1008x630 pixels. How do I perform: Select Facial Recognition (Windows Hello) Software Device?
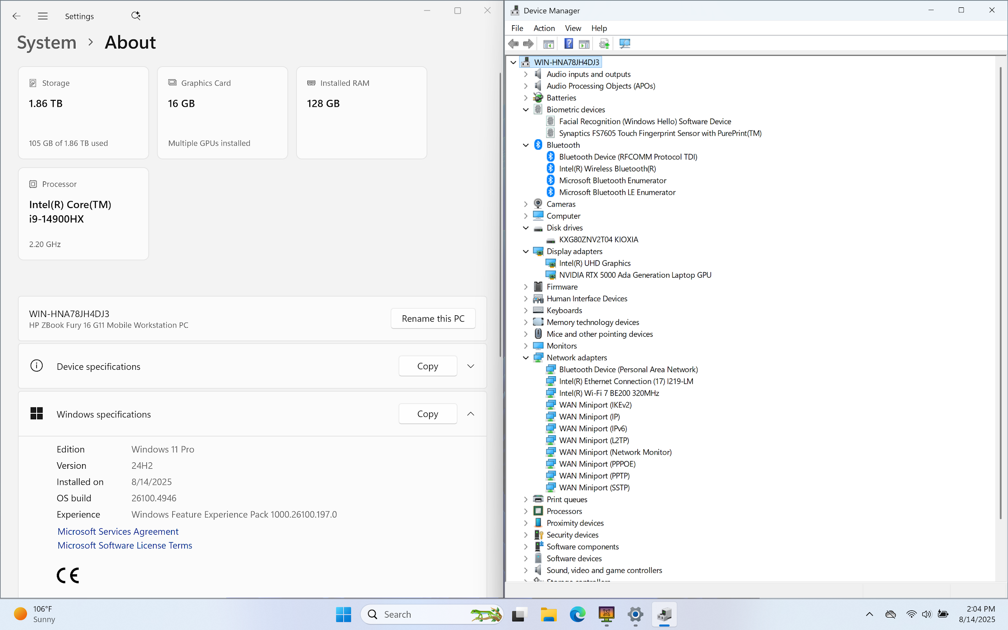pyautogui.click(x=645, y=121)
